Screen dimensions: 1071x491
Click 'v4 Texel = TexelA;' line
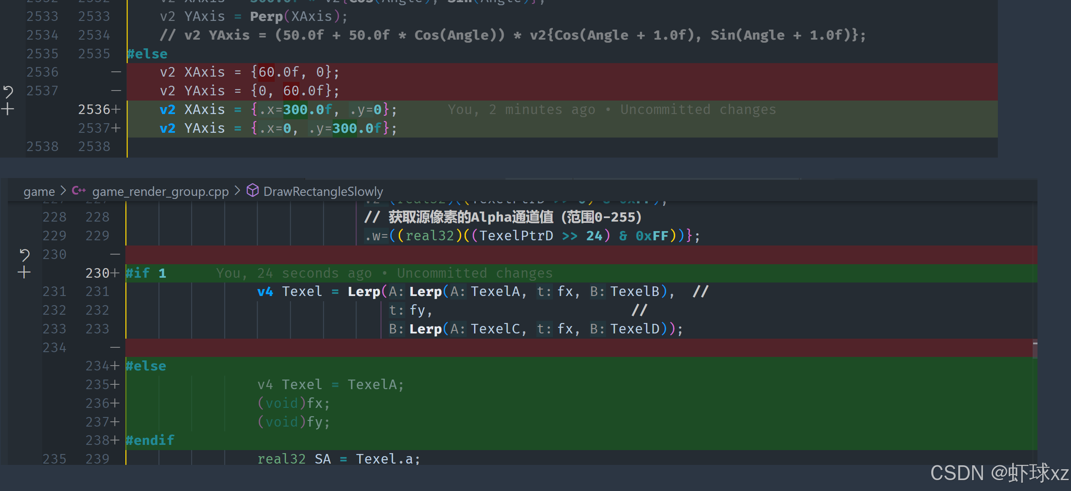click(330, 385)
